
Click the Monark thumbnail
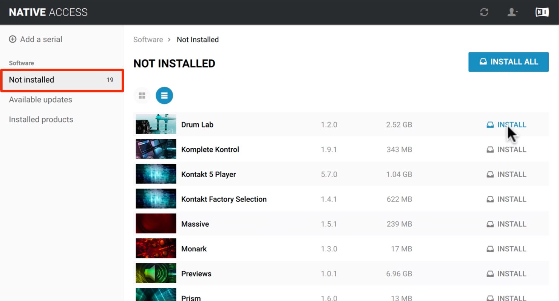pyautogui.click(x=156, y=248)
